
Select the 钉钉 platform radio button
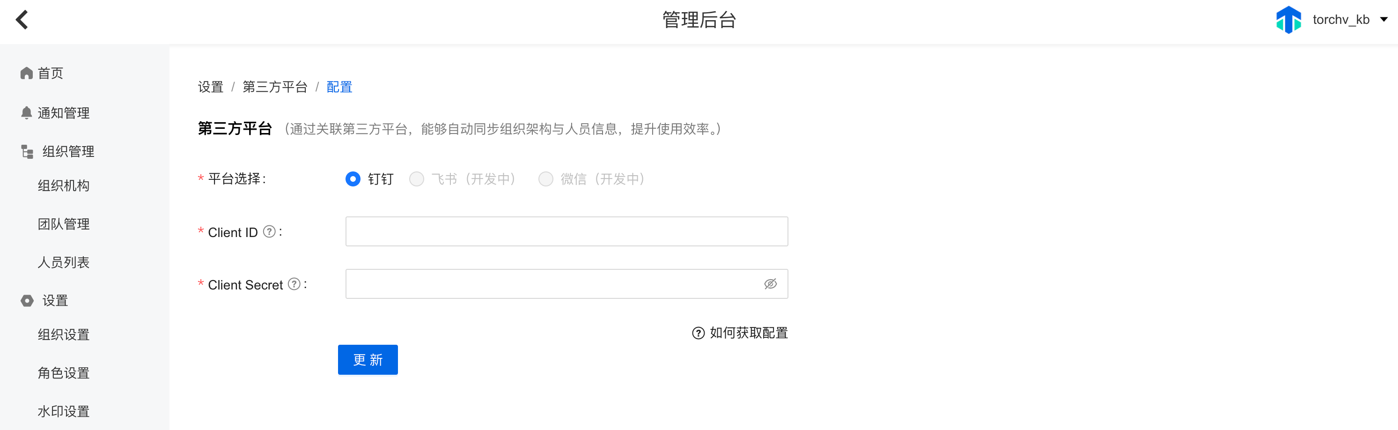click(353, 179)
